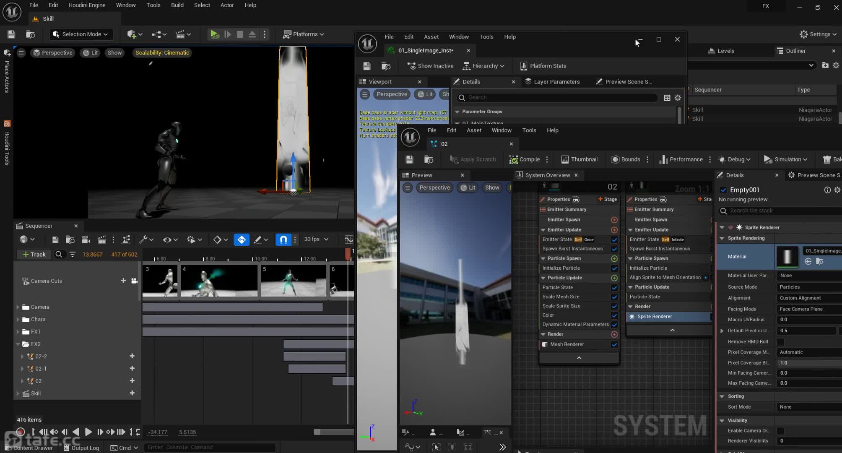This screenshot has width=842, height=453.
Task: Disable the Mesh Renderer checkbox
Action: [614, 344]
